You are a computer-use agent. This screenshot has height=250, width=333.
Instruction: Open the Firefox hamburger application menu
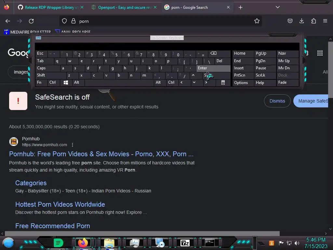(325, 21)
